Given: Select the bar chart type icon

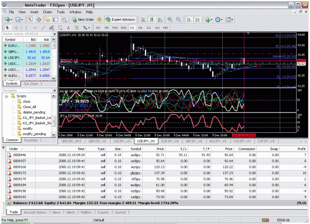Looking at the screenshot, I should click(143, 19).
